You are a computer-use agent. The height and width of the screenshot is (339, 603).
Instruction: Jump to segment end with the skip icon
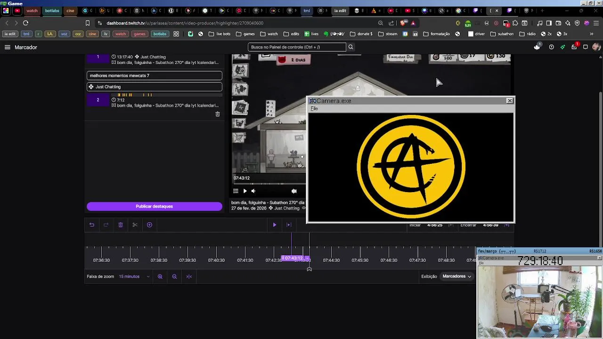tap(289, 225)
